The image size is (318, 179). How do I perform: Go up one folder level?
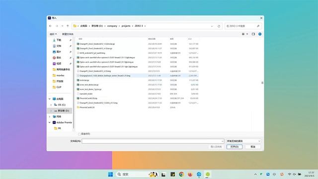tap(68, 26)
